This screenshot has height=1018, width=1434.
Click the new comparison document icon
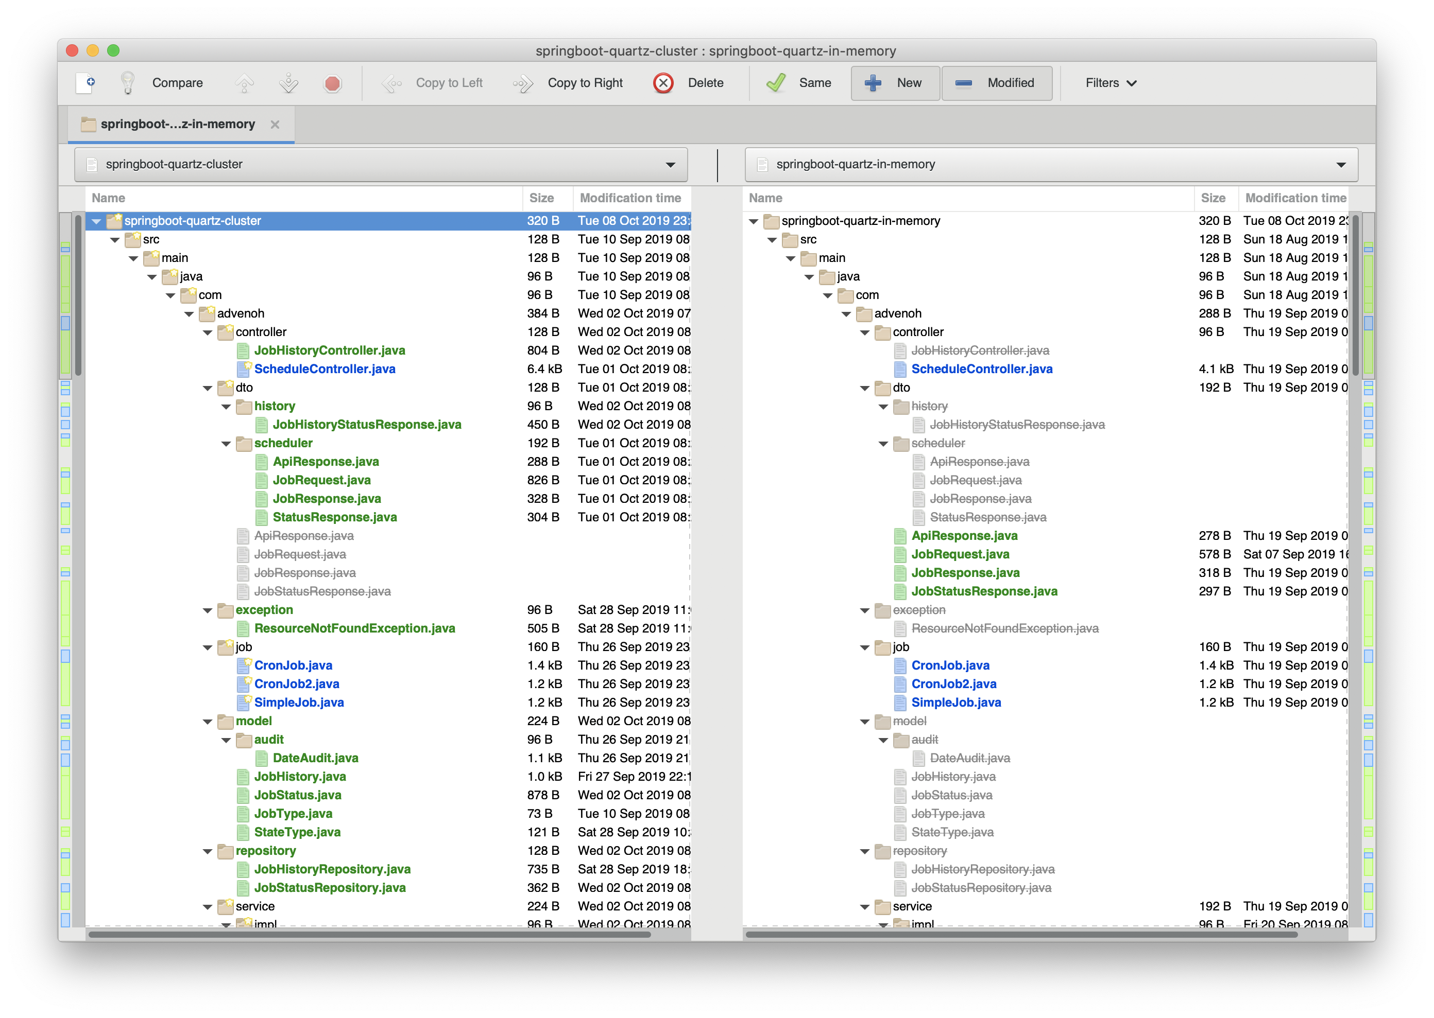[x=86, y=83]
